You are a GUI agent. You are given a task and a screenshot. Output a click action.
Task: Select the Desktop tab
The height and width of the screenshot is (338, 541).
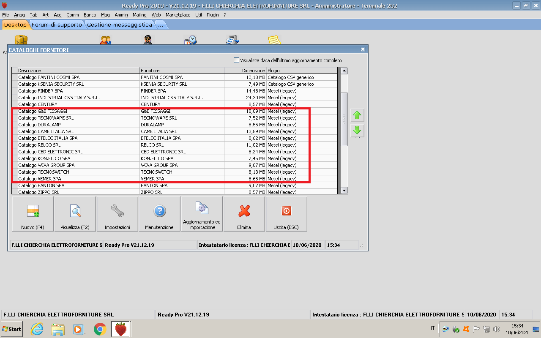tap(15, 25)
